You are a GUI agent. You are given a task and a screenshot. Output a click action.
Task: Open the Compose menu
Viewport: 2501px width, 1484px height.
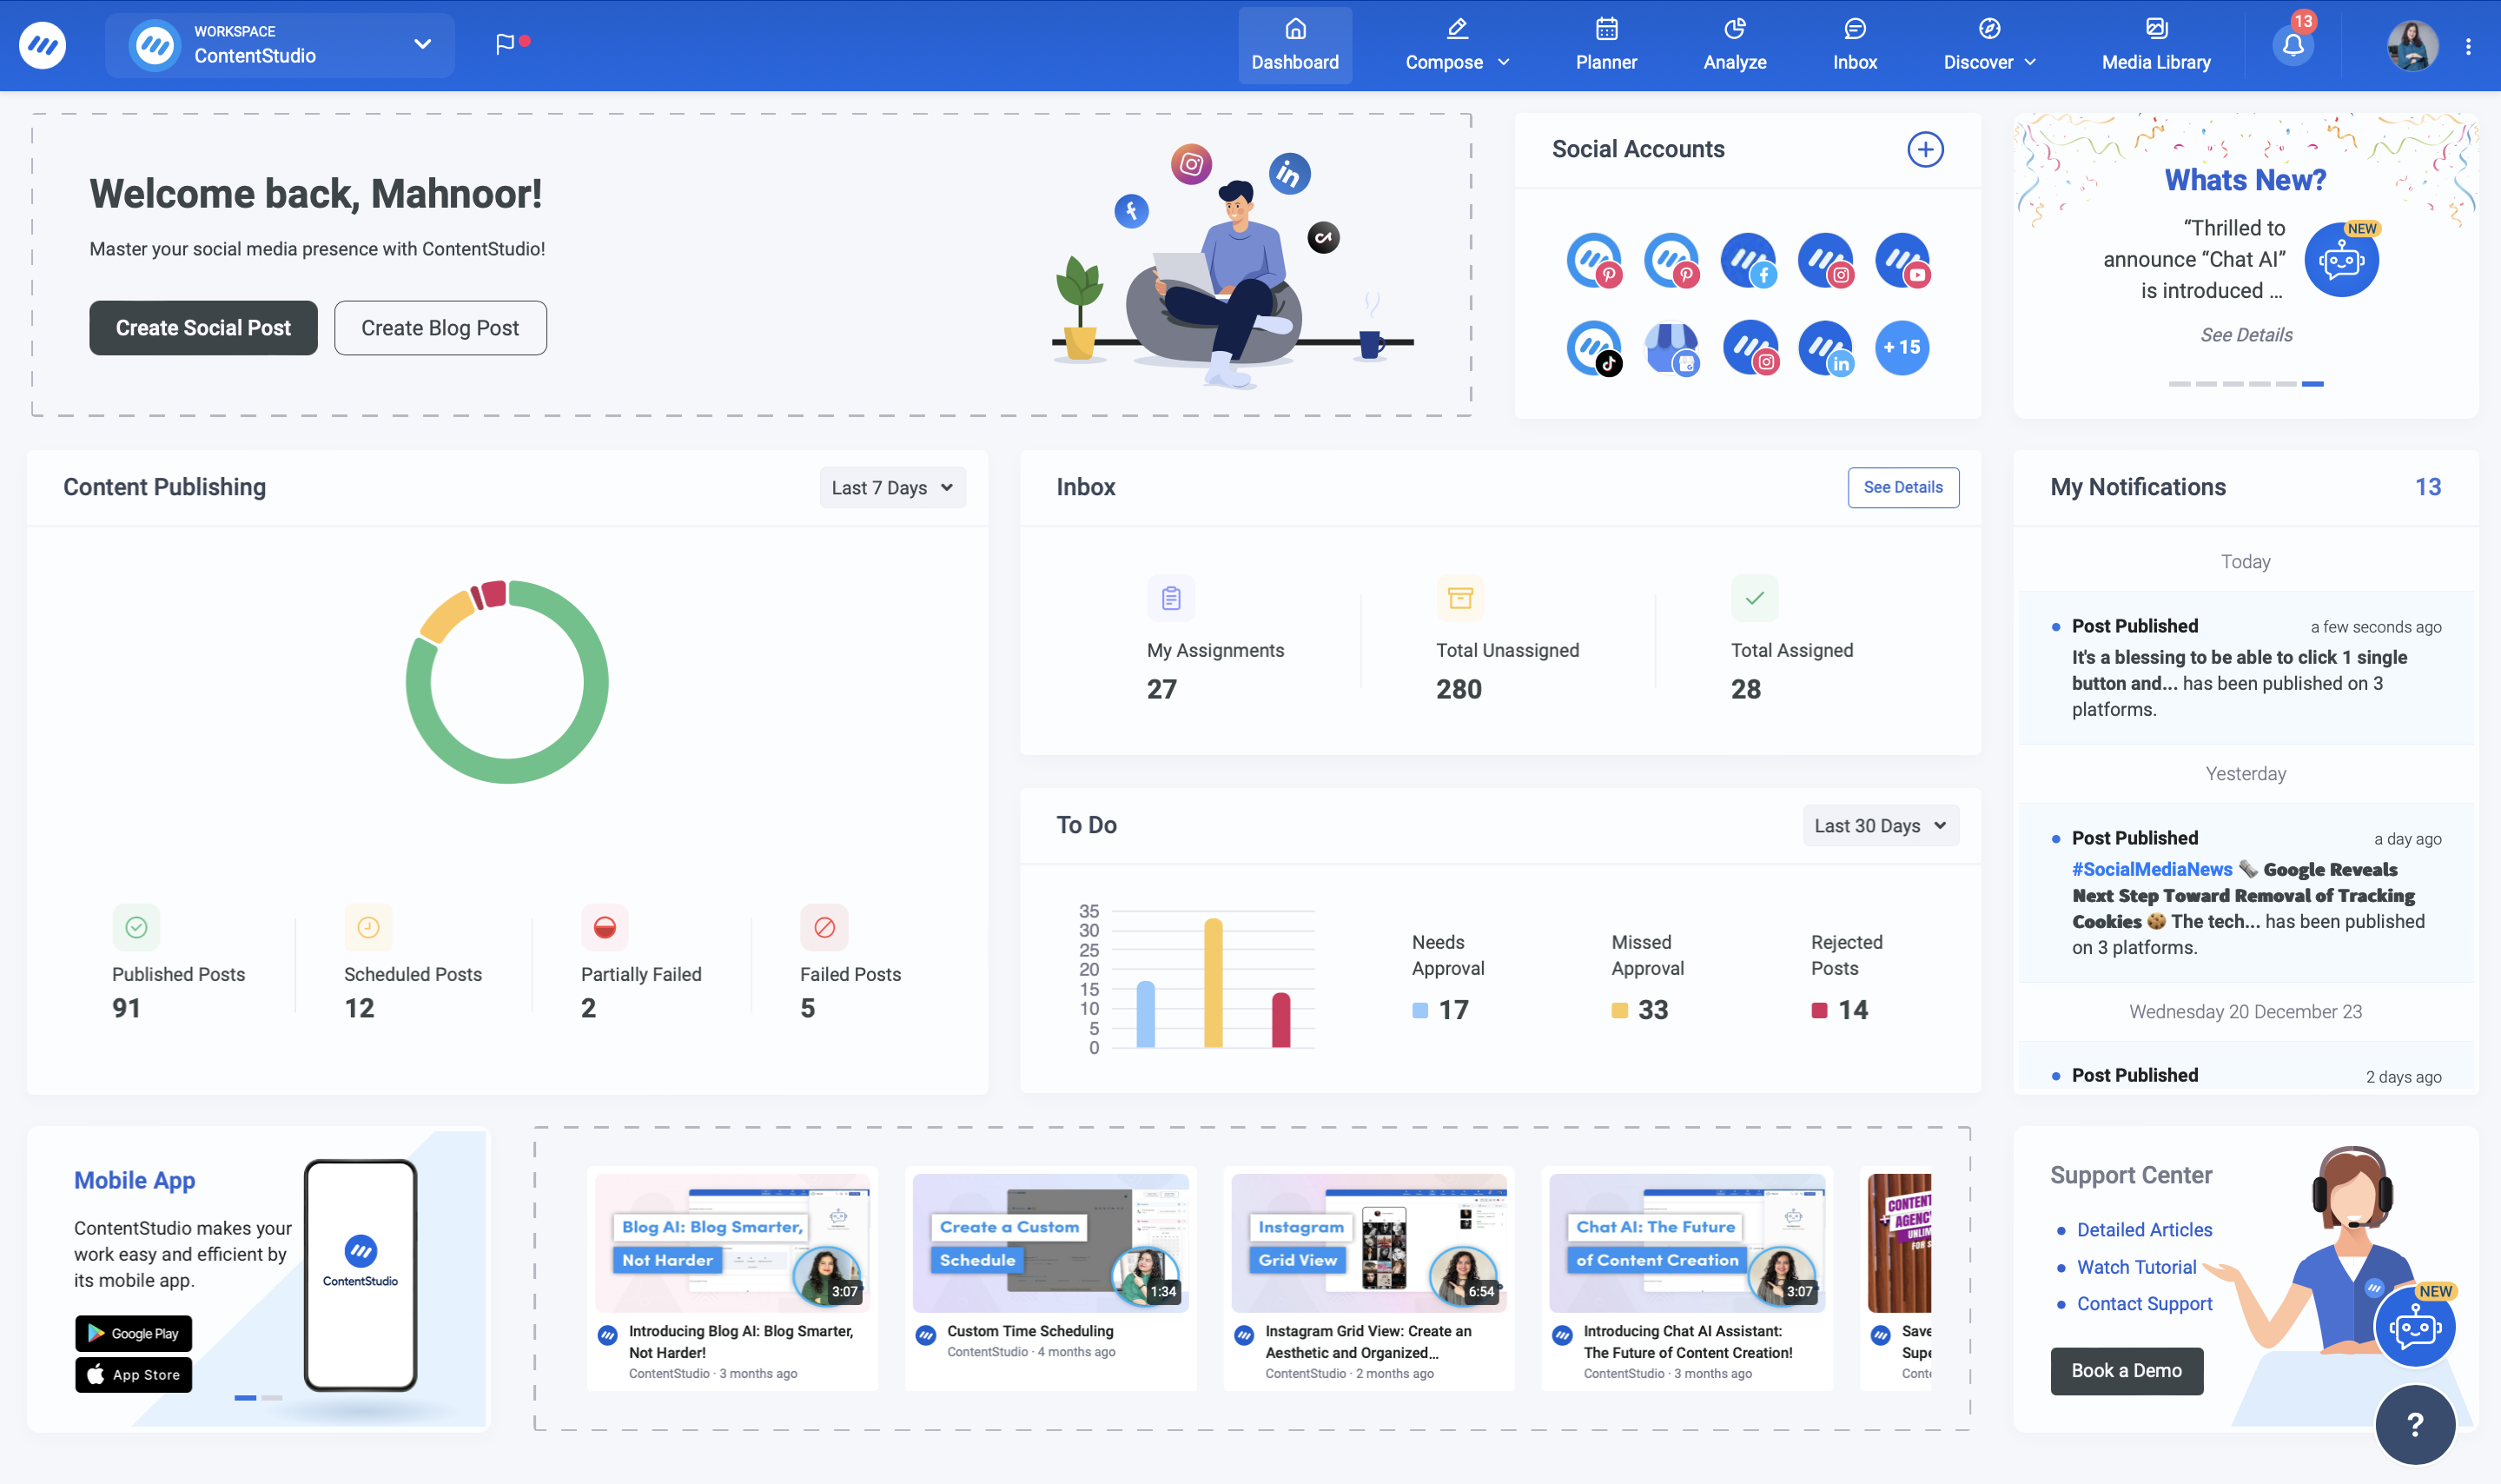coord(1455,44)
